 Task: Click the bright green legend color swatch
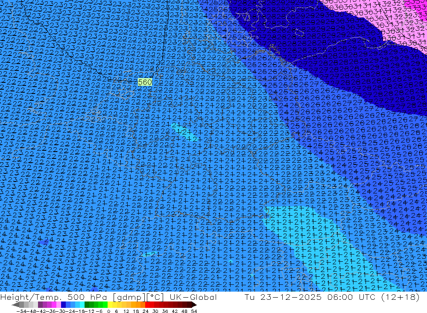point(105,305)
